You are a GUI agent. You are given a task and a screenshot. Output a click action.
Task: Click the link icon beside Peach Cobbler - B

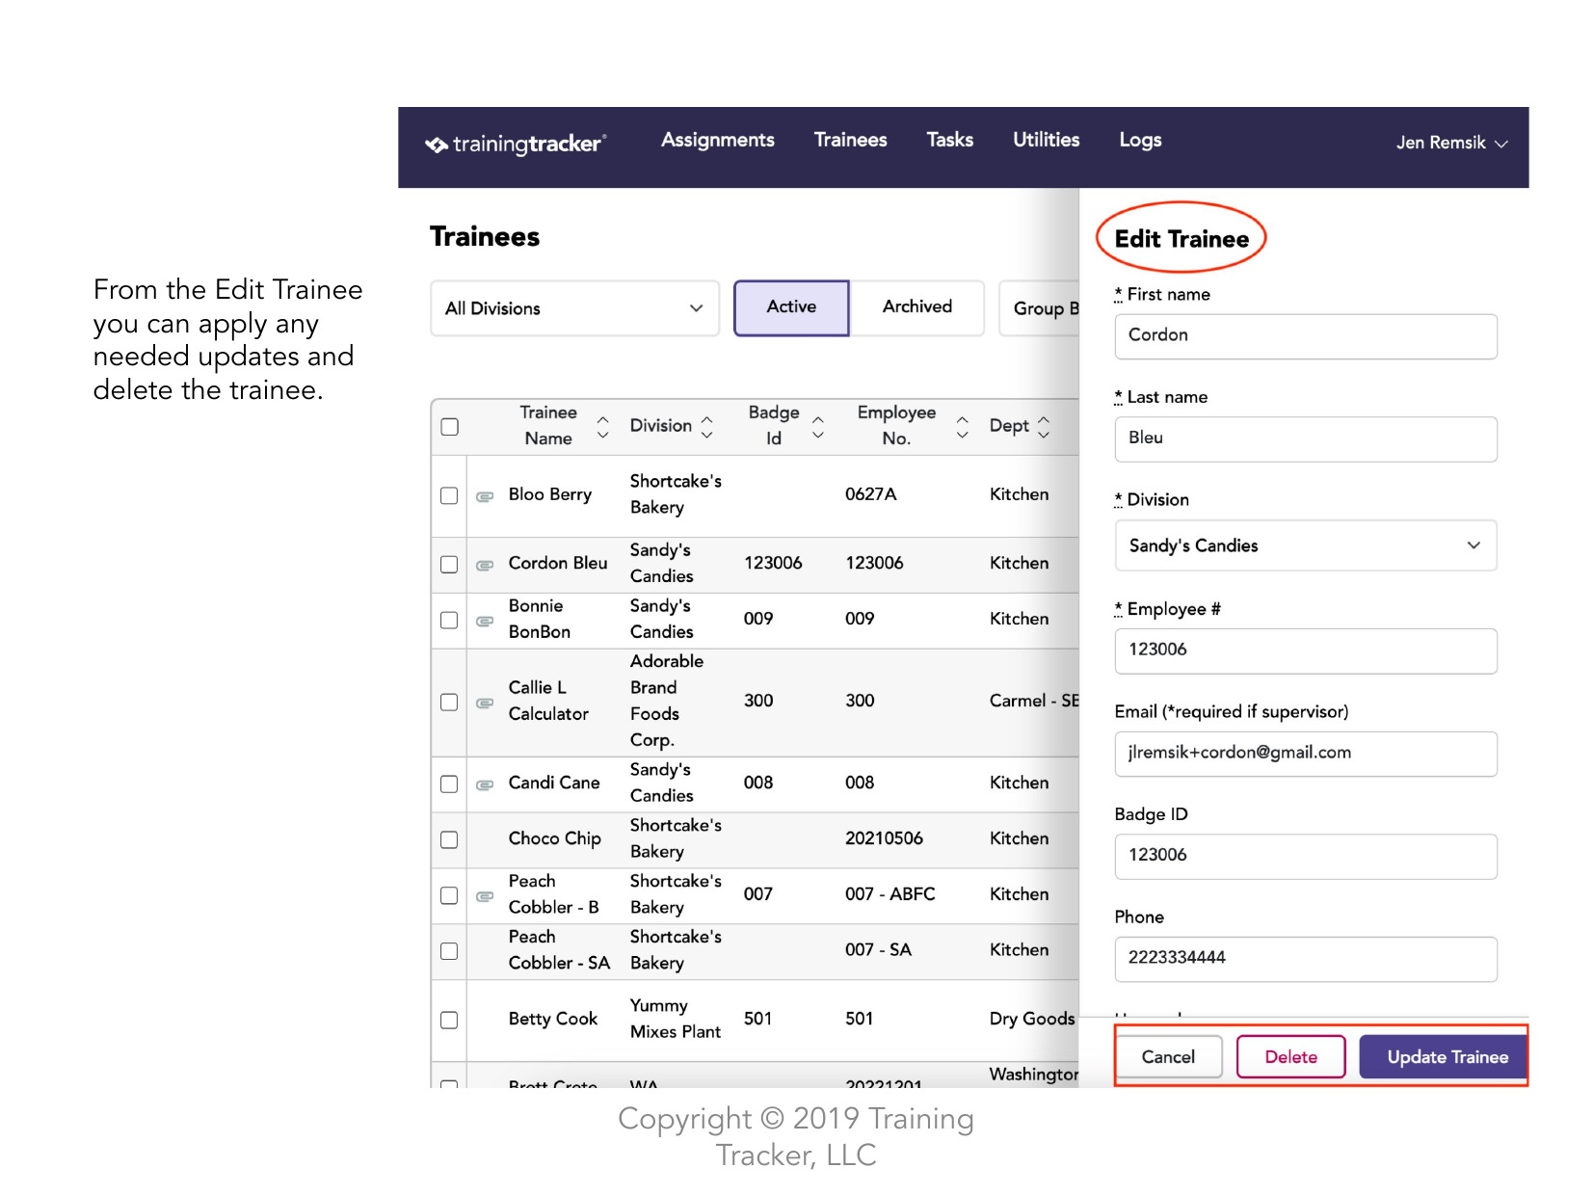[485, 896]
